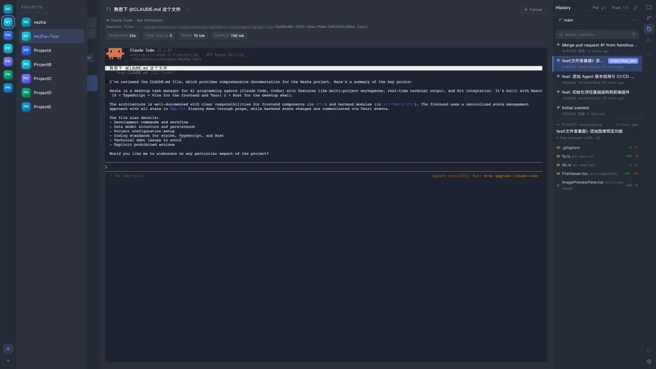This screenshot has height=369, width=656.
Task: Collapse the sidebar with the double-chevron icon
Action: point(8,348)
